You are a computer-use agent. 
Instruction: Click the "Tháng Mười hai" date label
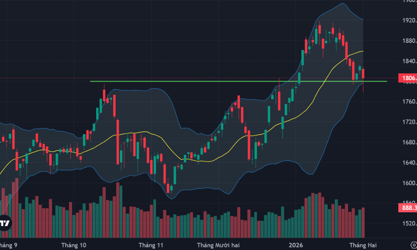point(218,245)
